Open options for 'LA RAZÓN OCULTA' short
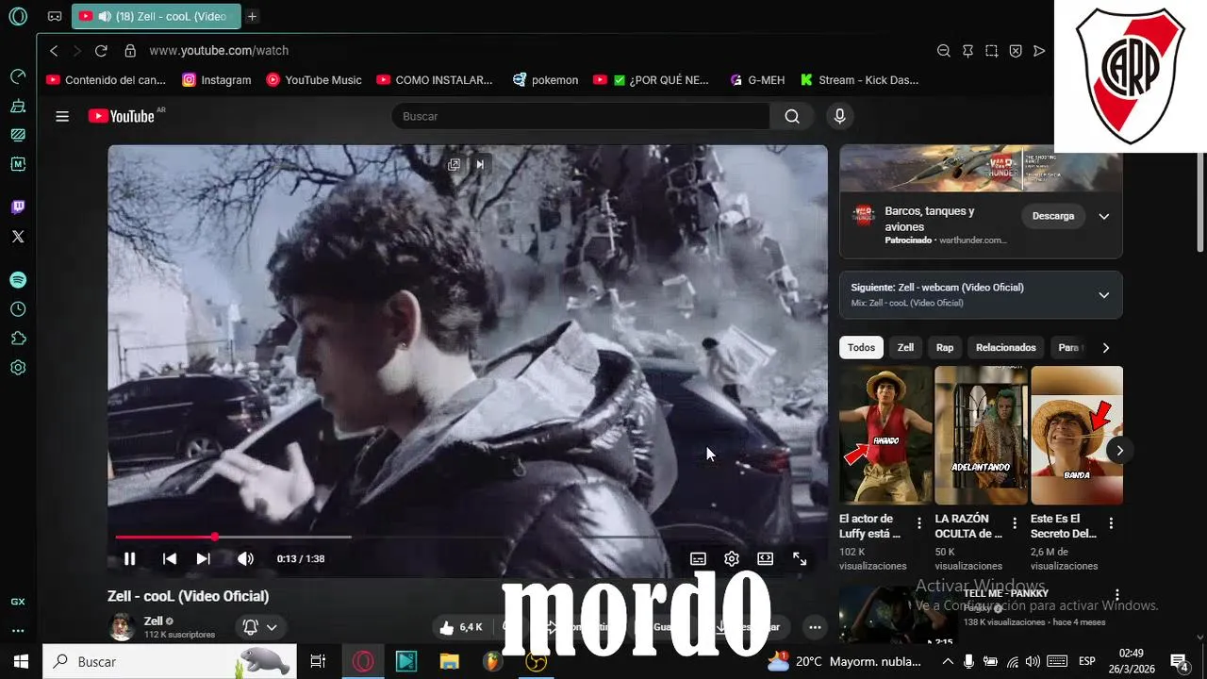This screenshot has height=679, width=1207. coord(1016,522)
